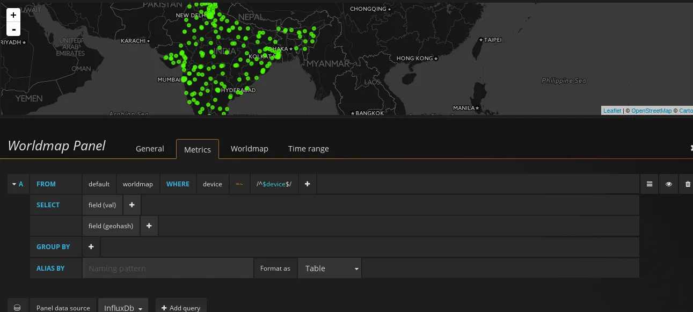Open Format as Table dropdown
The width and height of the screenshot is (693, 312).
330,268
